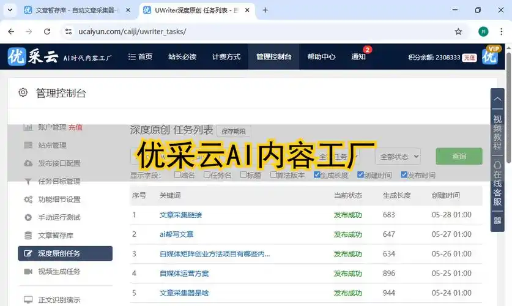Click the 创建时间 column header
This screenshot has width=512, height=306.
446,195
